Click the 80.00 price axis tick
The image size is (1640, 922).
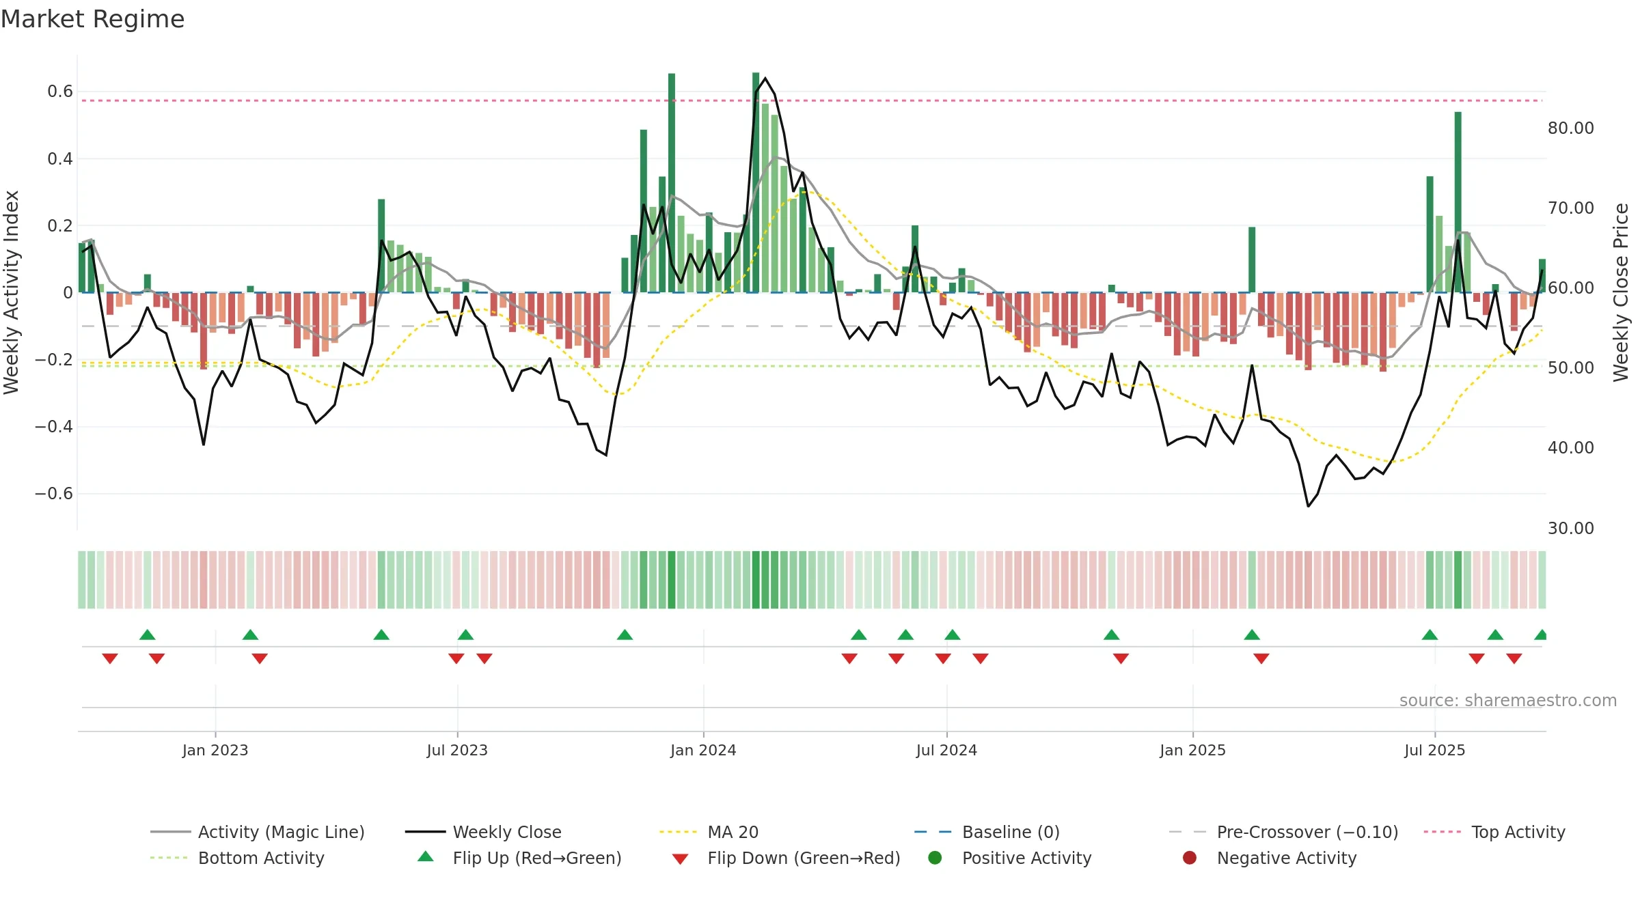coord(1570,128)
